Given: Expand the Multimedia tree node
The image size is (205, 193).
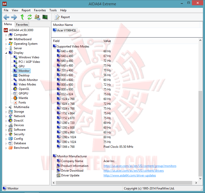Looking at the screenshot, I should coord(6,107).
